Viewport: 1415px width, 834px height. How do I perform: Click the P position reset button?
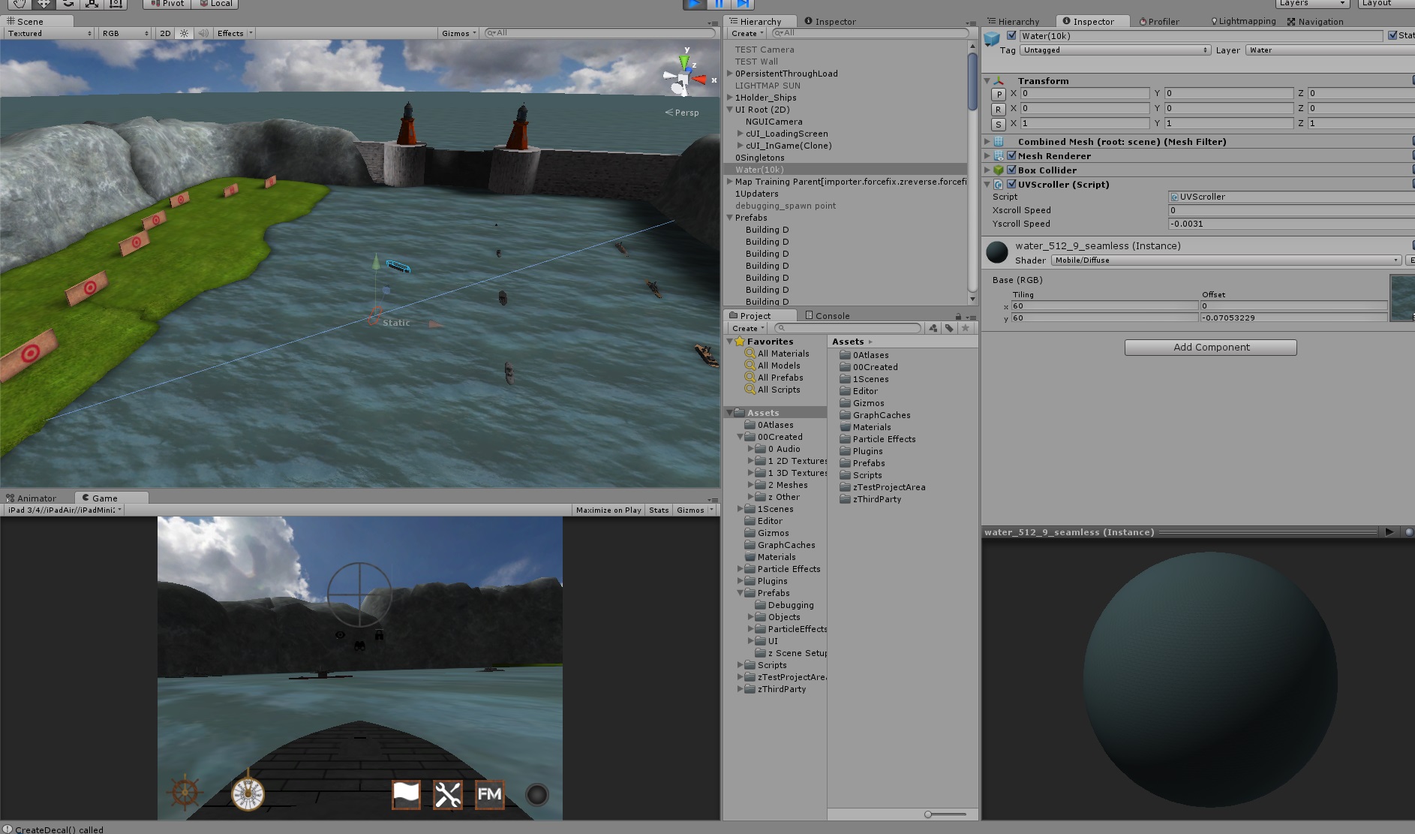(998, 94)
